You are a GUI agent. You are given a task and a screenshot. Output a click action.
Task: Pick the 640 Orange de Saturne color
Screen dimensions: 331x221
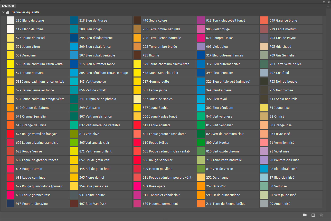click(x=37, y=108)
